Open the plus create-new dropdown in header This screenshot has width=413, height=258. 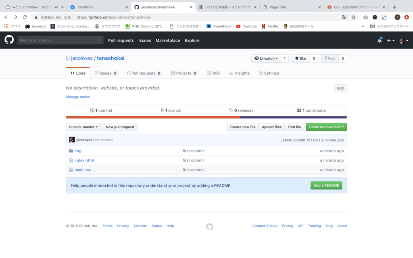pos(390,41)
